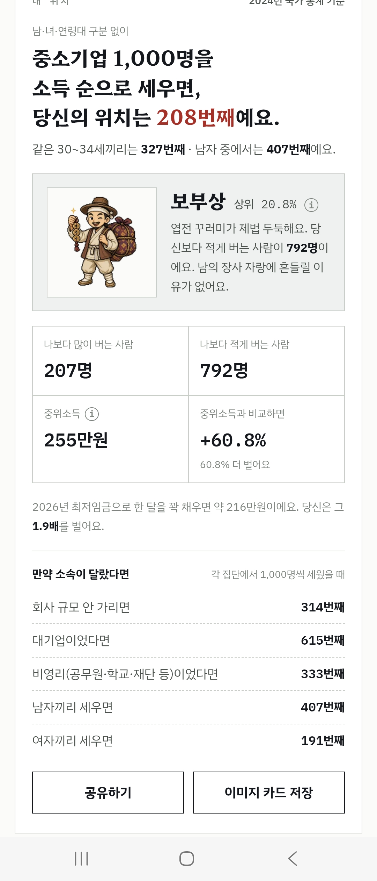Select the 남자끼리 세우면 row
377x881 pixels.
point(188,707)
